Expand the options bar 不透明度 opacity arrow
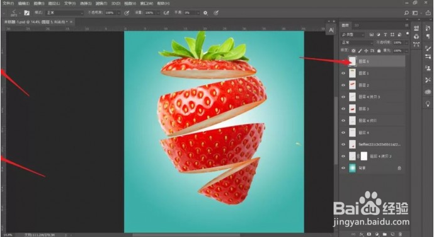This screenshot has width=434, height=237. coord(118,13)
